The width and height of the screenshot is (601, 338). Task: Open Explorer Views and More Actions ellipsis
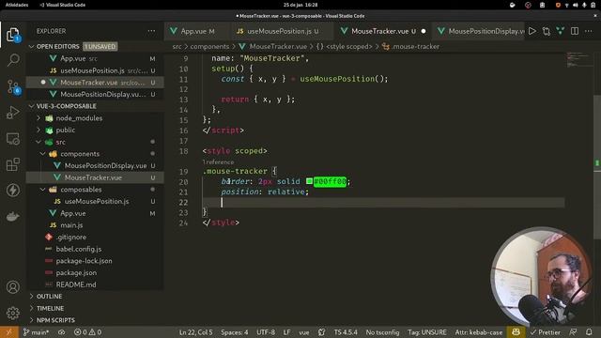click(x=151, y=31)
